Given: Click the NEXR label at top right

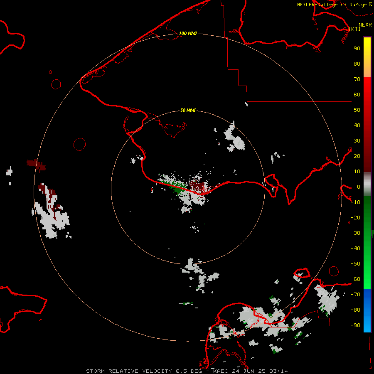Looking at the screenshot, I should tap(365, 25).
